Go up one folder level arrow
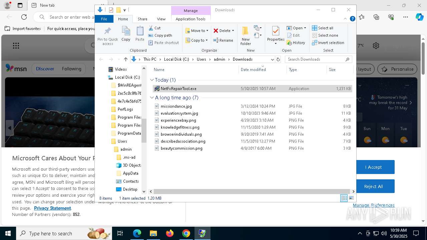 tap(126, 59)
